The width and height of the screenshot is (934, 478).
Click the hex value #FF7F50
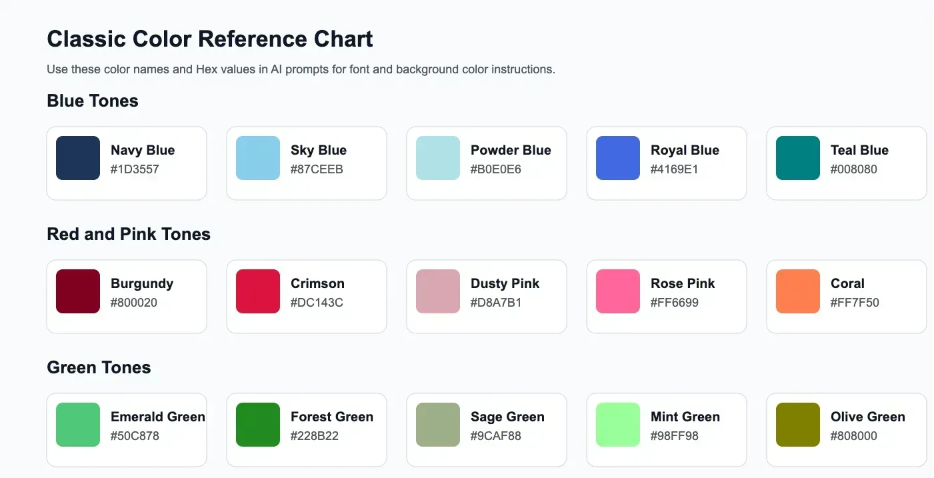(x=855, y=303)
